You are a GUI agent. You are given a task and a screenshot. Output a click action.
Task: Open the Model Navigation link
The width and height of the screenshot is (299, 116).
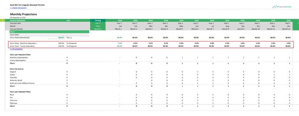click(x=18, y=8)
